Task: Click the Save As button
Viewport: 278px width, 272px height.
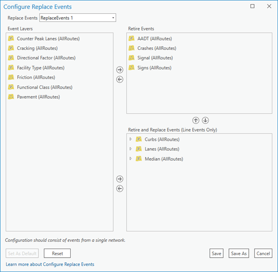Action: pyautogui.click(x=239, y=253)
